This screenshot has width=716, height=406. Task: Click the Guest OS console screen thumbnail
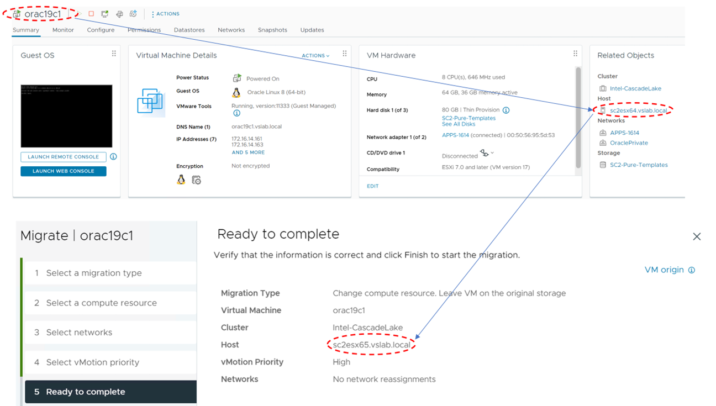pyautogui.click(x=66, y=116)
